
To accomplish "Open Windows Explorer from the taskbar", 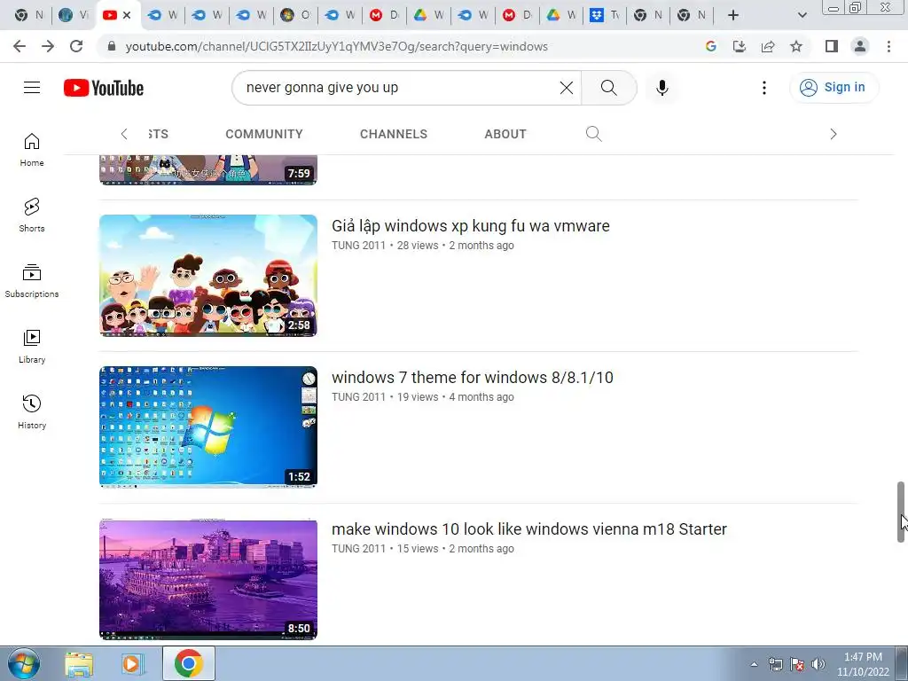I will pos(79,663).
